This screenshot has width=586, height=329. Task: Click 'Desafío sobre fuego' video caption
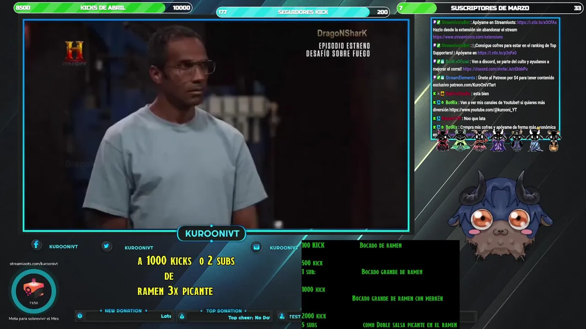(338, 53)
